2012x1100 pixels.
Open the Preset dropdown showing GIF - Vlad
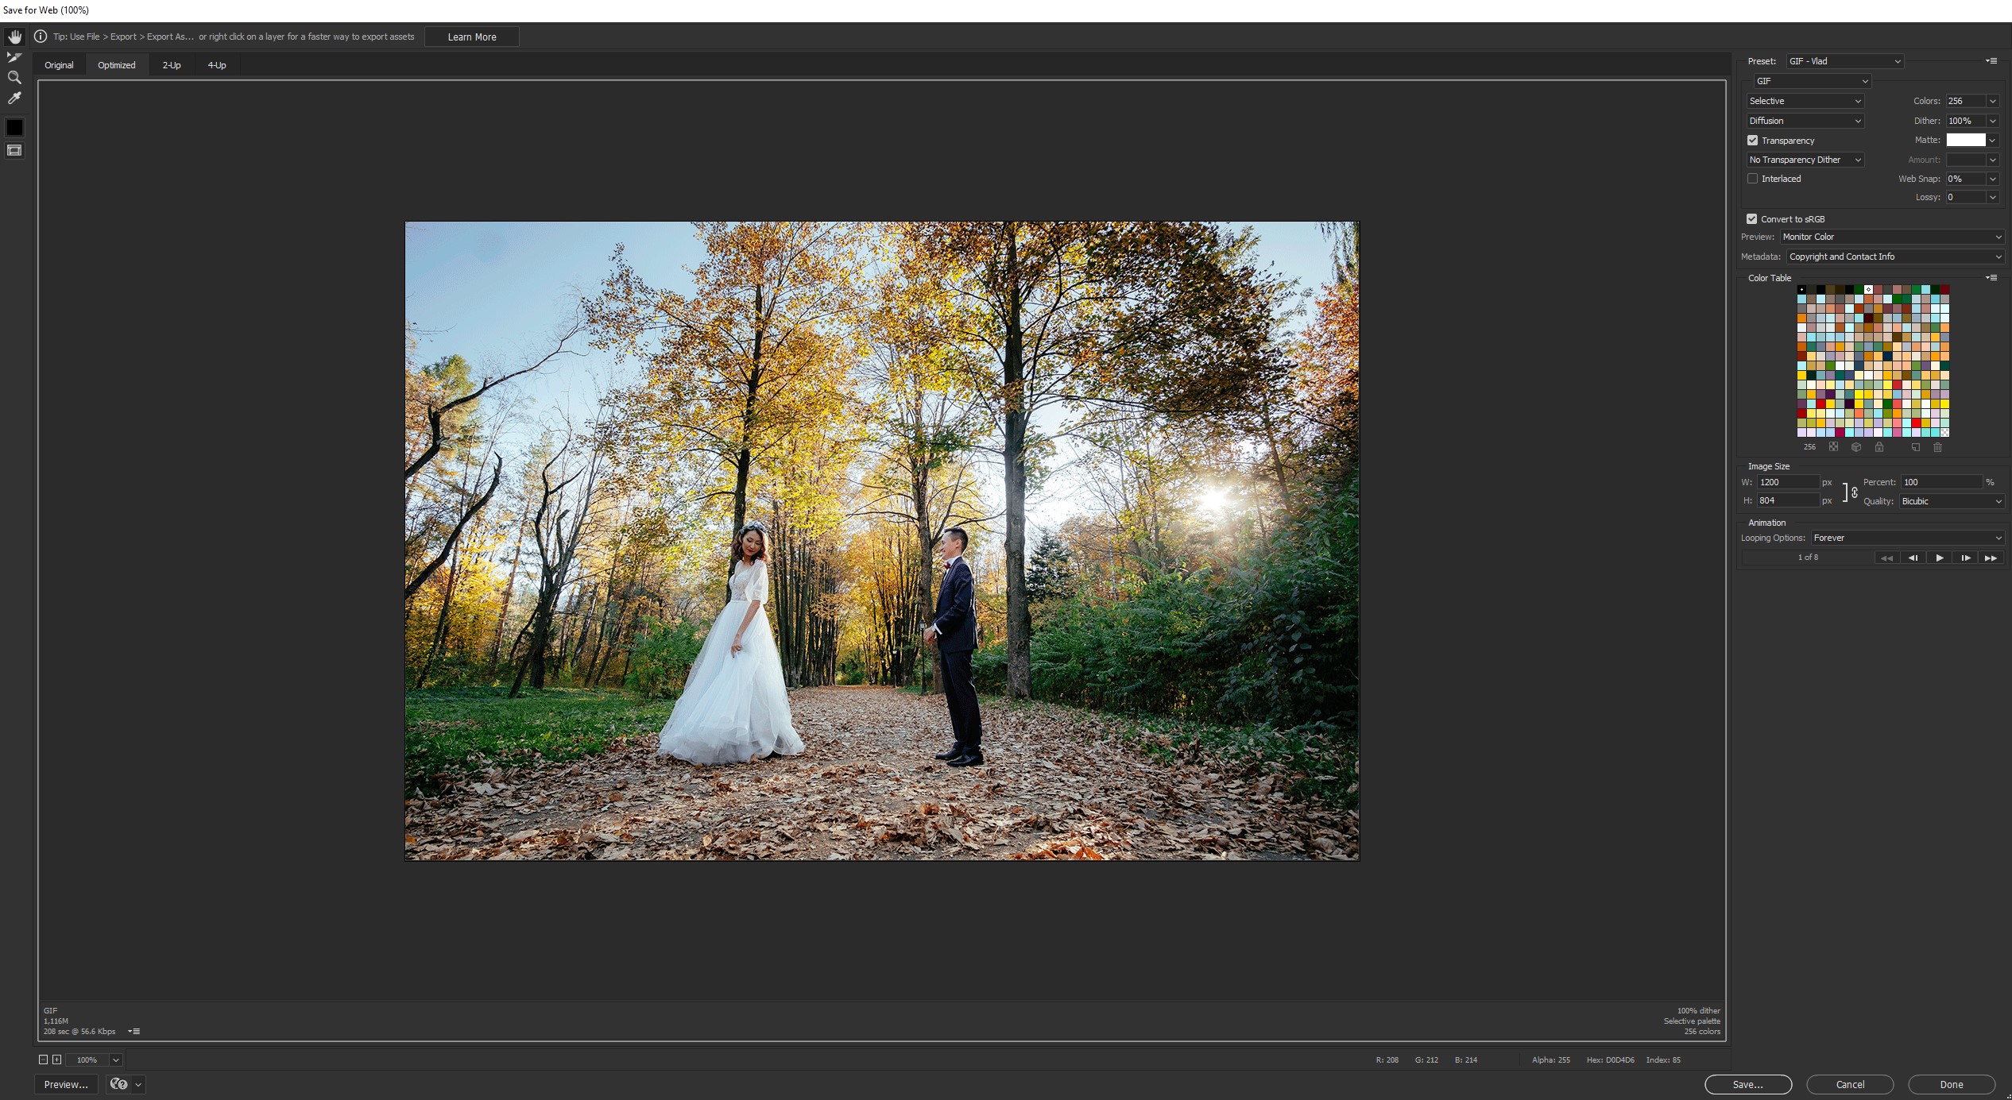pyautogui.click(x=1844, y=61)
